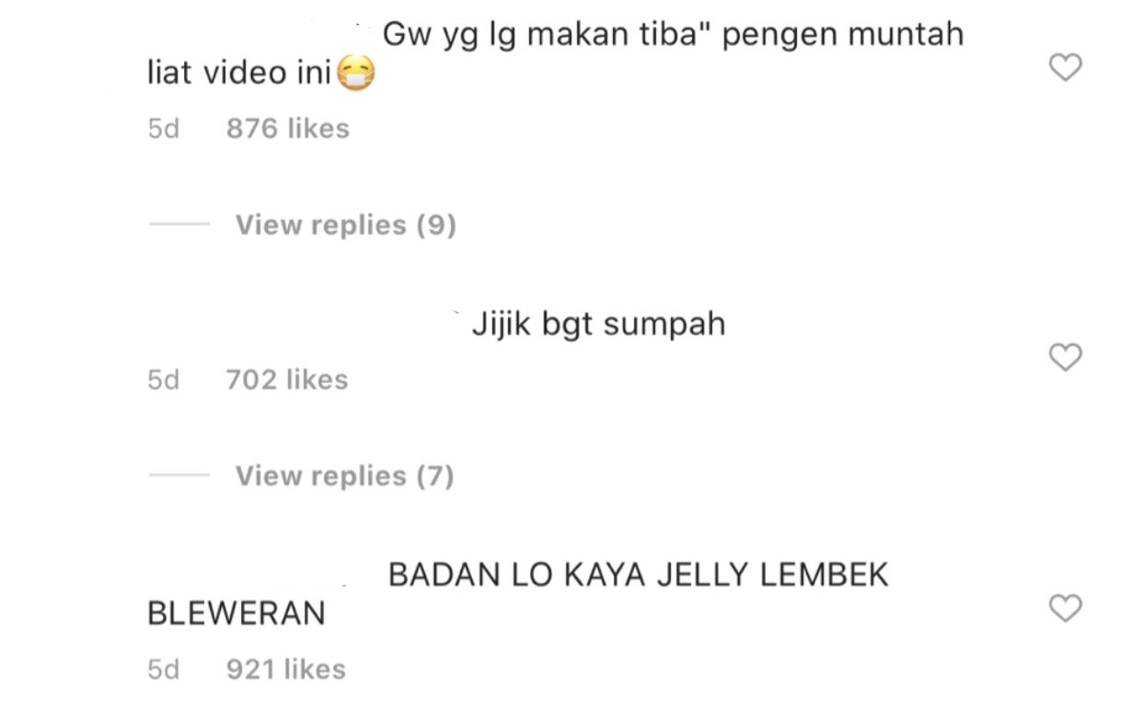Expand View replies (9)
This screenshot has height=718, width=1143.
pos(346,225)
